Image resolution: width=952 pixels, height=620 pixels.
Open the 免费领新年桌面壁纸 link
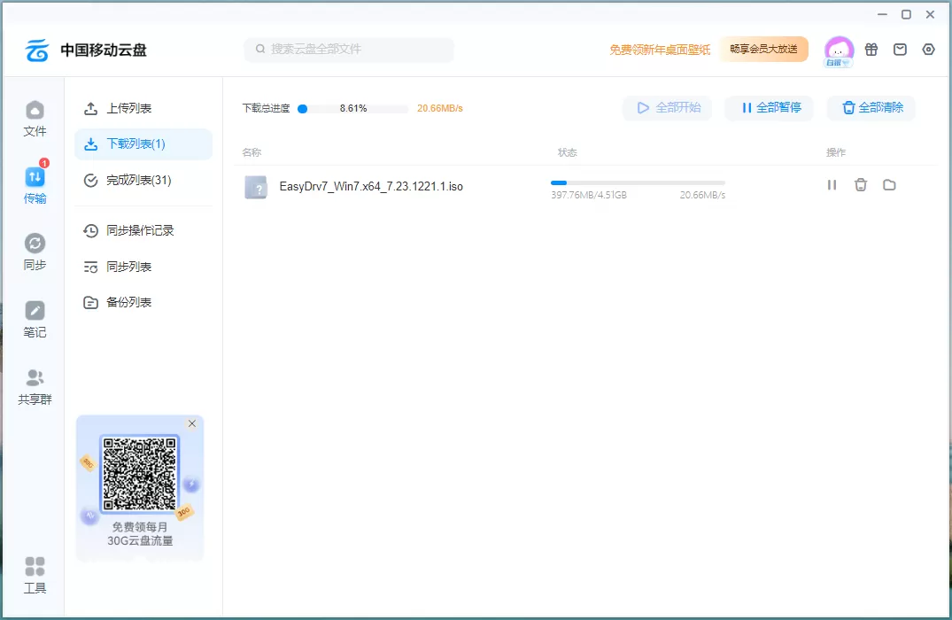click(x=658, y=50)
